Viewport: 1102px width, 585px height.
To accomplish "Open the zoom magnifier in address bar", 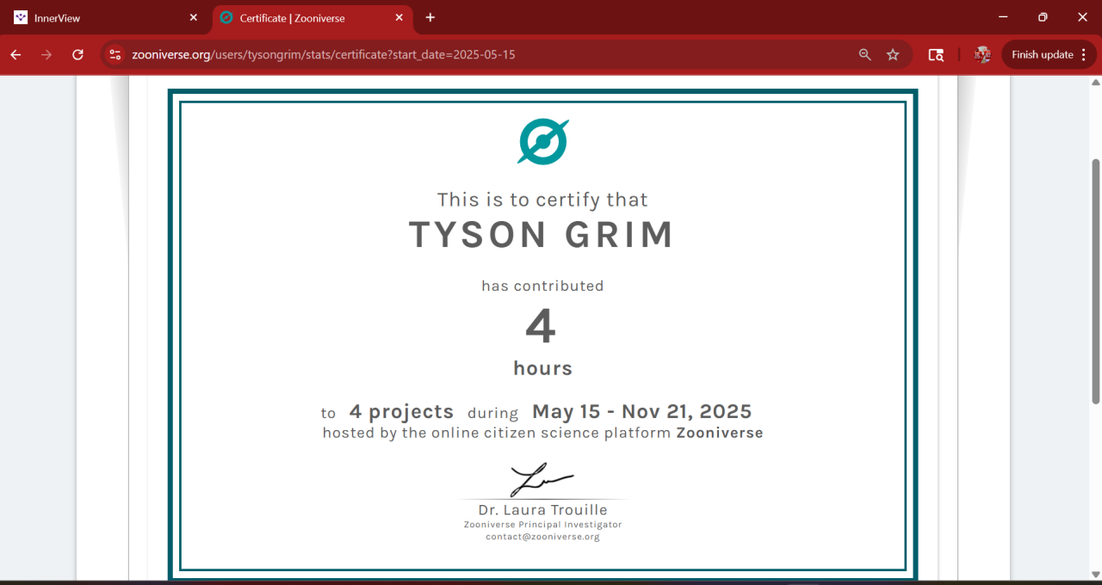I will pos(865,54).
